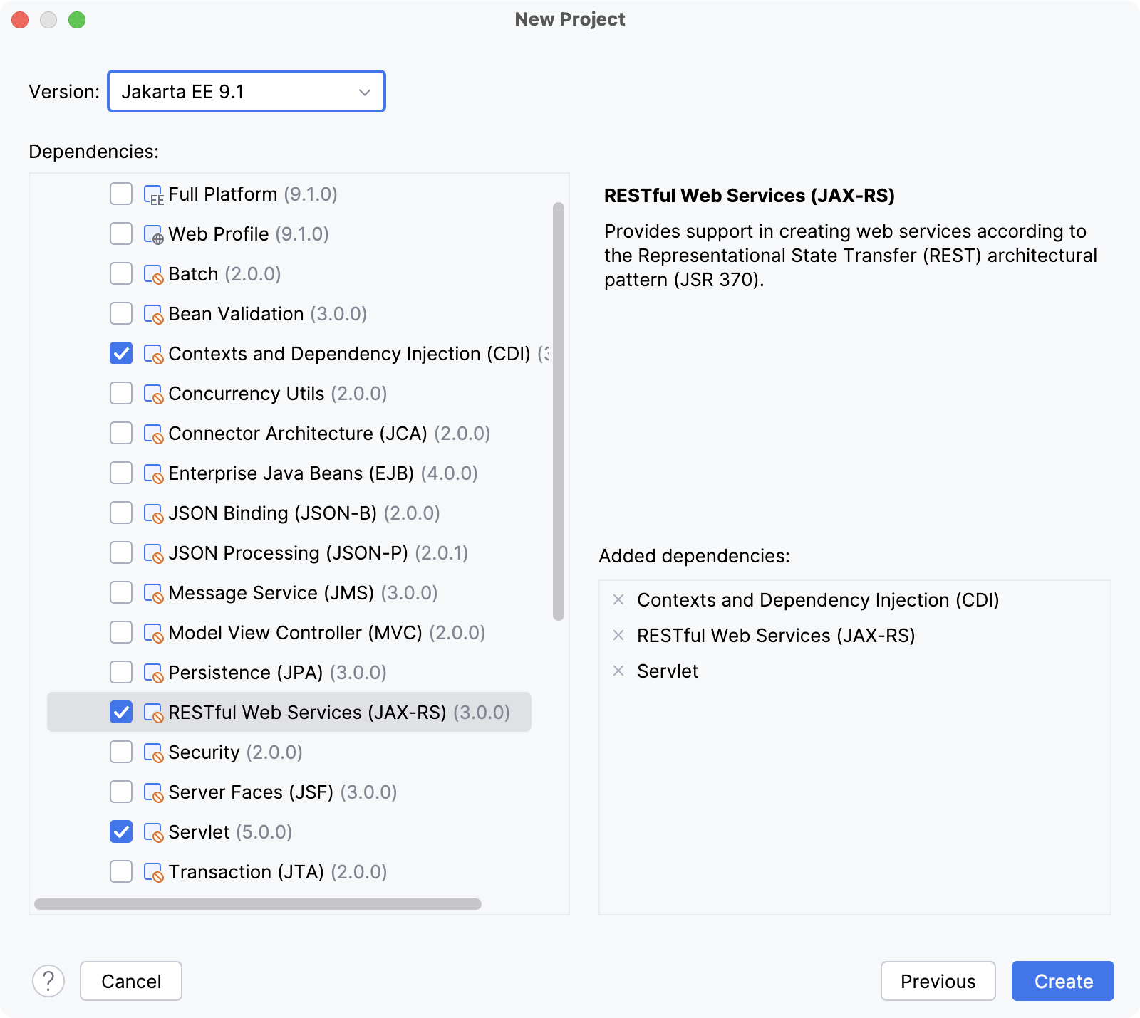Remove Contexts and Dependency Injection entry
The image size is (1140, 1018).
(x=617, y=600)
